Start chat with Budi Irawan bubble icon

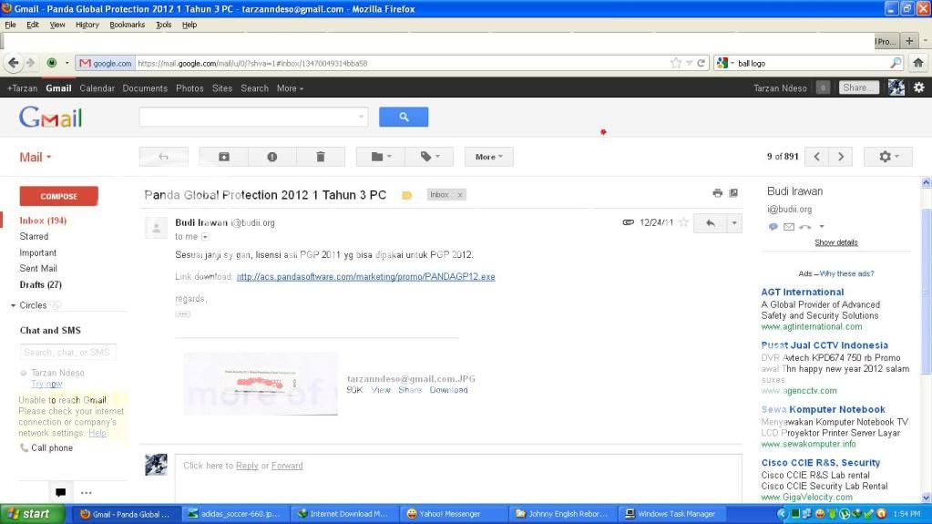(773, 227)
